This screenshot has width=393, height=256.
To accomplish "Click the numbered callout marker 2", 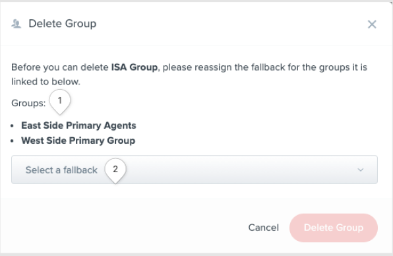I will click(115, 170).
